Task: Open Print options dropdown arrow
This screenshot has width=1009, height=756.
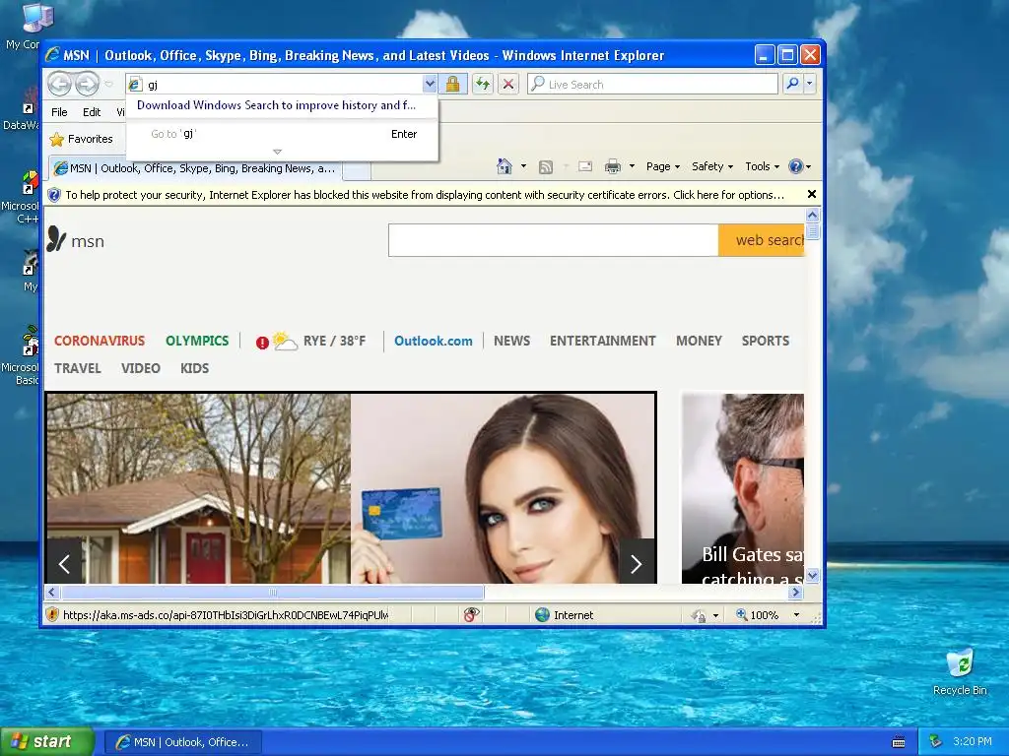Action: 632,166
